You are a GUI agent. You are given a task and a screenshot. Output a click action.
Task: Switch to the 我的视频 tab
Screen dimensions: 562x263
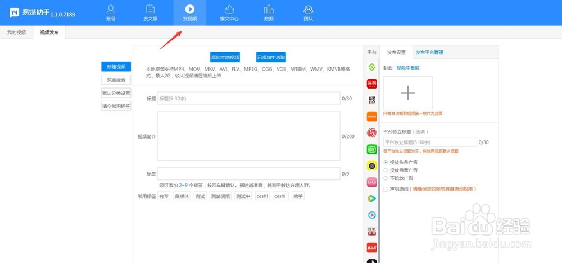click(x=16, y=32)
